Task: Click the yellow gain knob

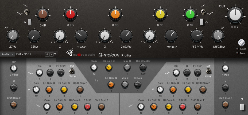Action: [x=160, y=14]
